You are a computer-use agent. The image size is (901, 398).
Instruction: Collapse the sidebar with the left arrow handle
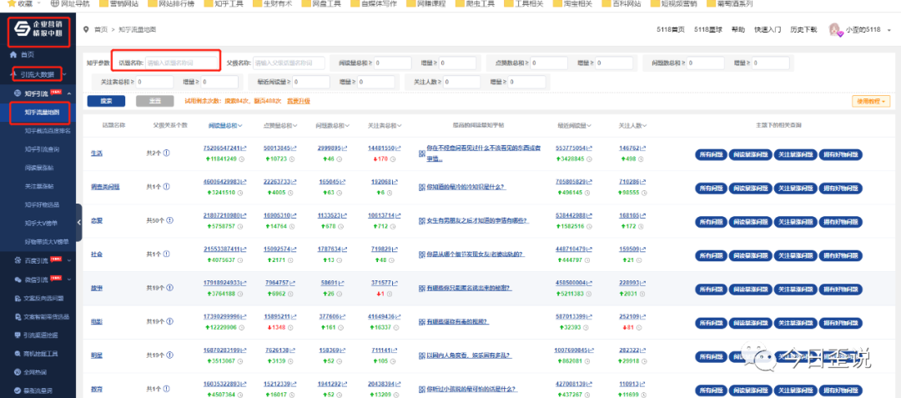[x=78, y=222]
